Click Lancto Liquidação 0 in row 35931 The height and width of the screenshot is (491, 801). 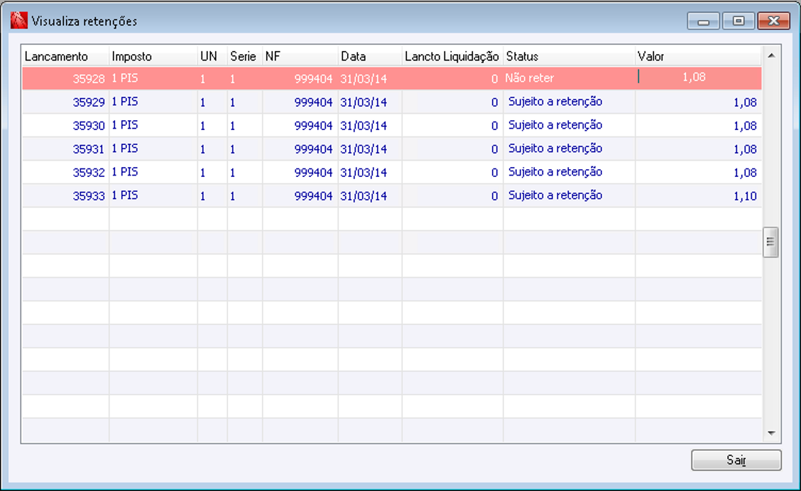494,149
